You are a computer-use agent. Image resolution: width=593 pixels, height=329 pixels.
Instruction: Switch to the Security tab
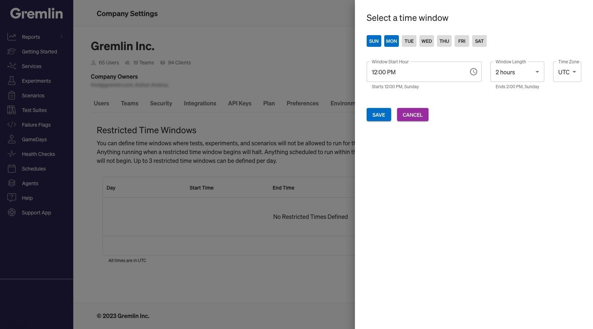coord(161,103)
